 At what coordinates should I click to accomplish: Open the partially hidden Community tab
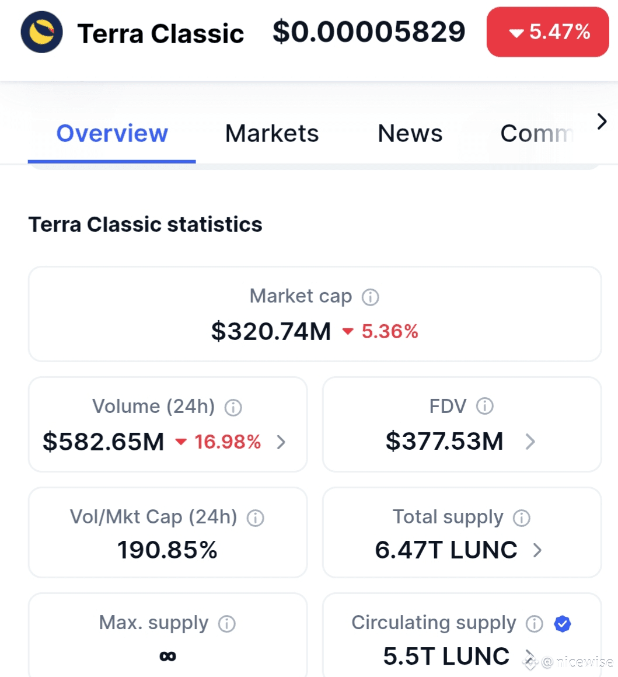tap(537, 134)
